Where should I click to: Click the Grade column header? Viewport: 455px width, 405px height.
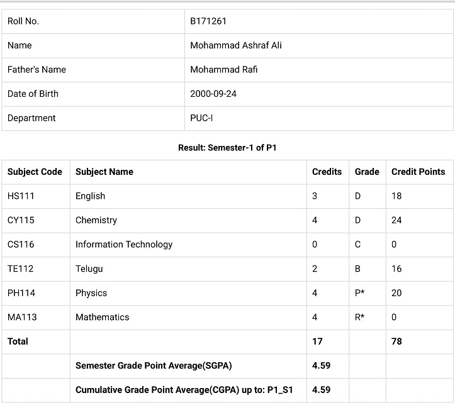367,172
